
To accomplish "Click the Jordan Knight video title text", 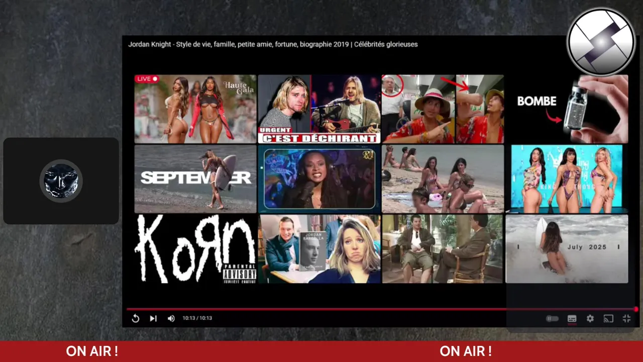I will pos(273,44).
